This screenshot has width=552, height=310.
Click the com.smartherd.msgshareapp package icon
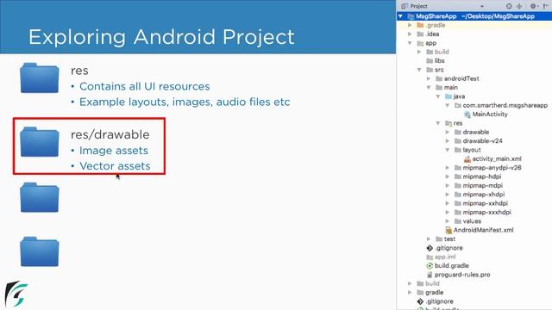point(458,105)
